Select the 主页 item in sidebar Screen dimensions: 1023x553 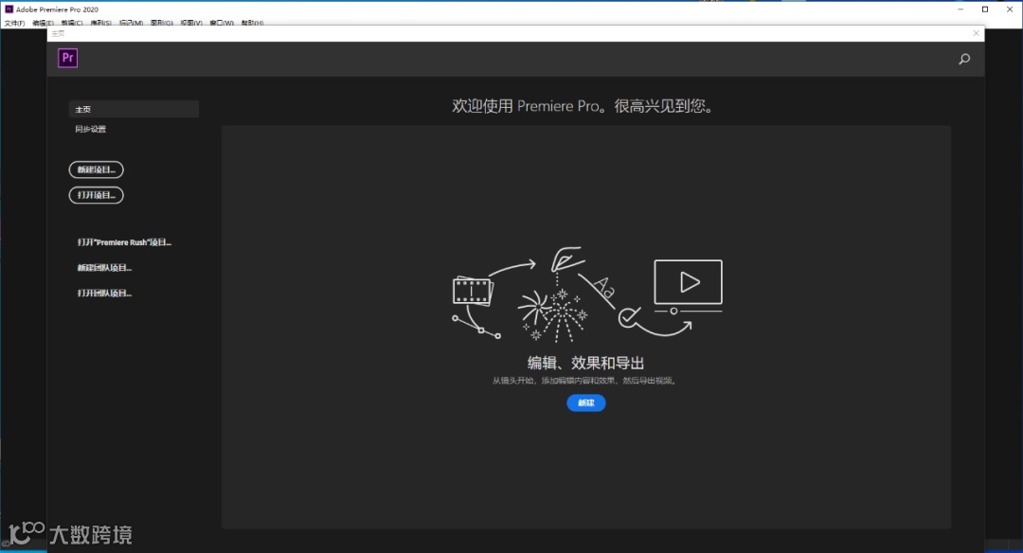click(134, 109)
